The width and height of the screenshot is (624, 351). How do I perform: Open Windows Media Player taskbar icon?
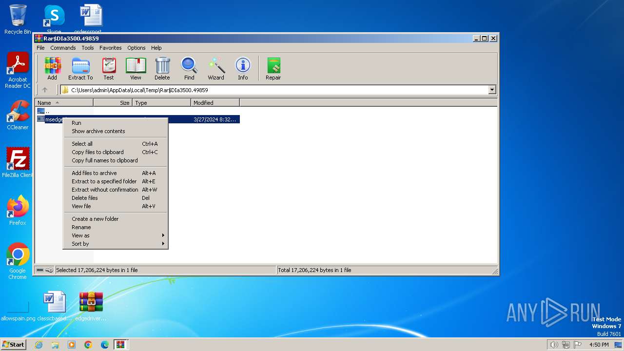tap(72, 345)
